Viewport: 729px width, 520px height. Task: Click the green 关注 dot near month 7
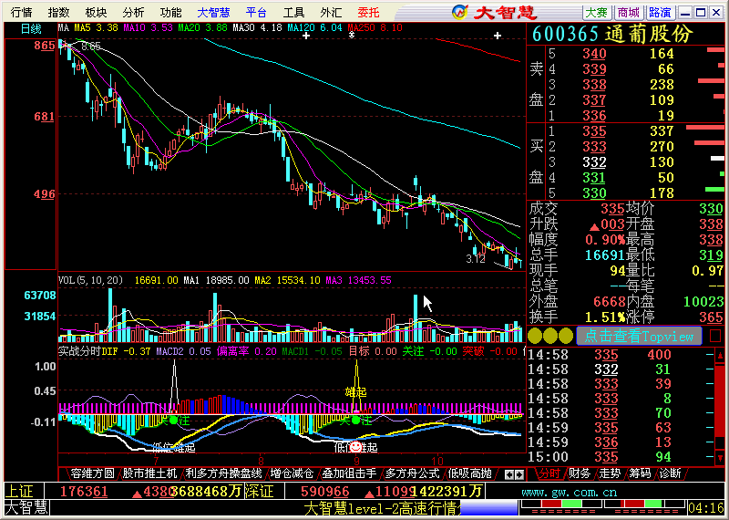click(173, 421)
